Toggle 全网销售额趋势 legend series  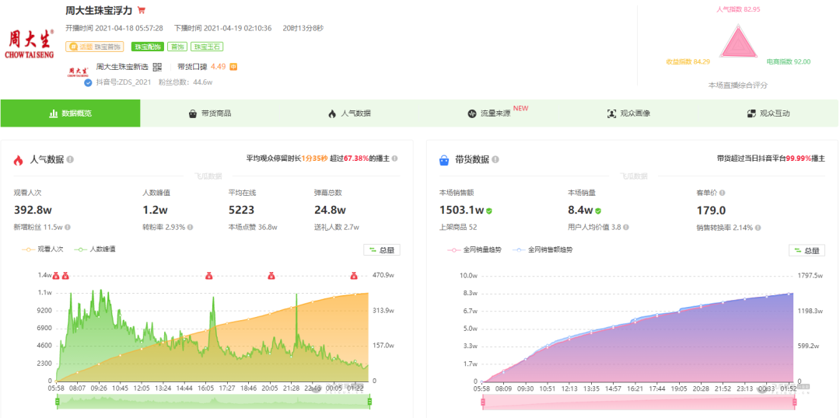tap(542, 249)
